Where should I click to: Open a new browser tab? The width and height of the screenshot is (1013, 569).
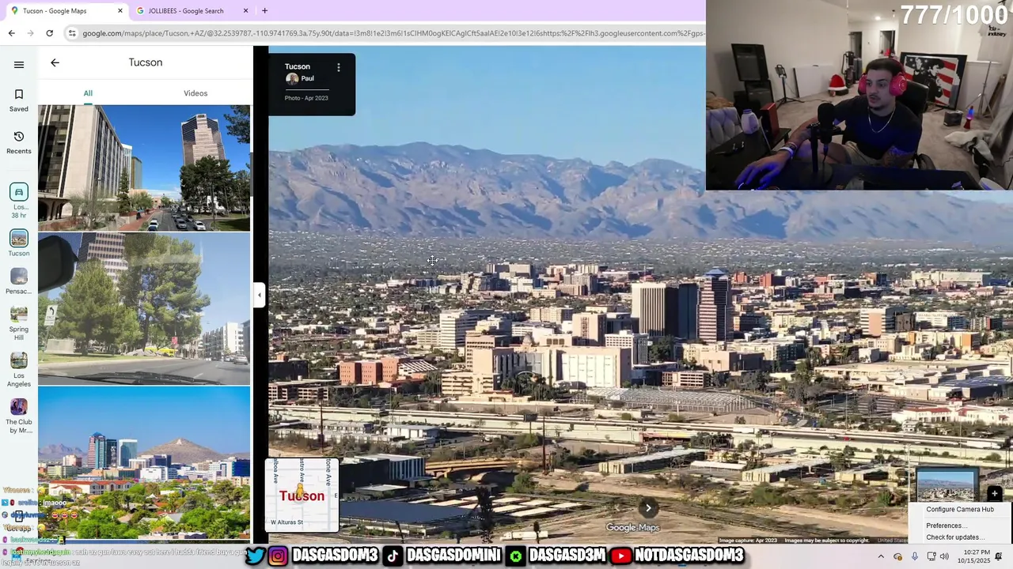click(264, 10)
